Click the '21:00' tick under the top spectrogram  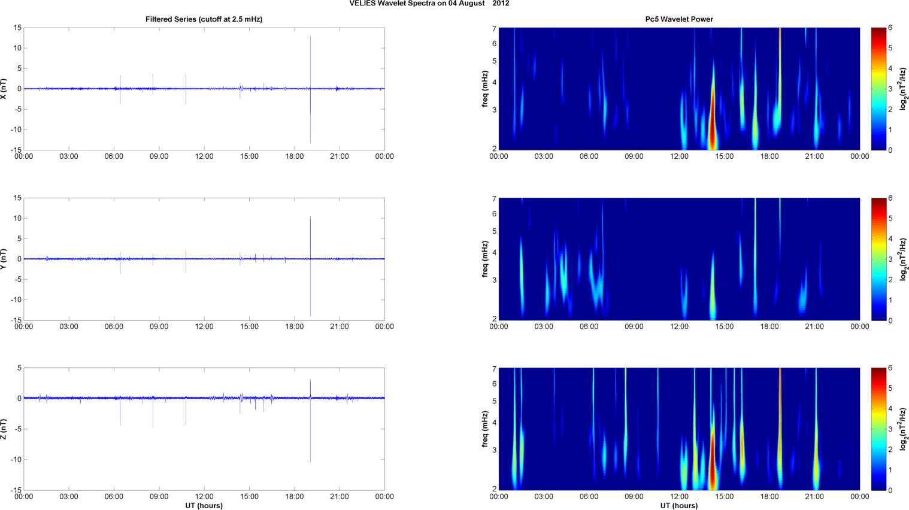point(814,156)
